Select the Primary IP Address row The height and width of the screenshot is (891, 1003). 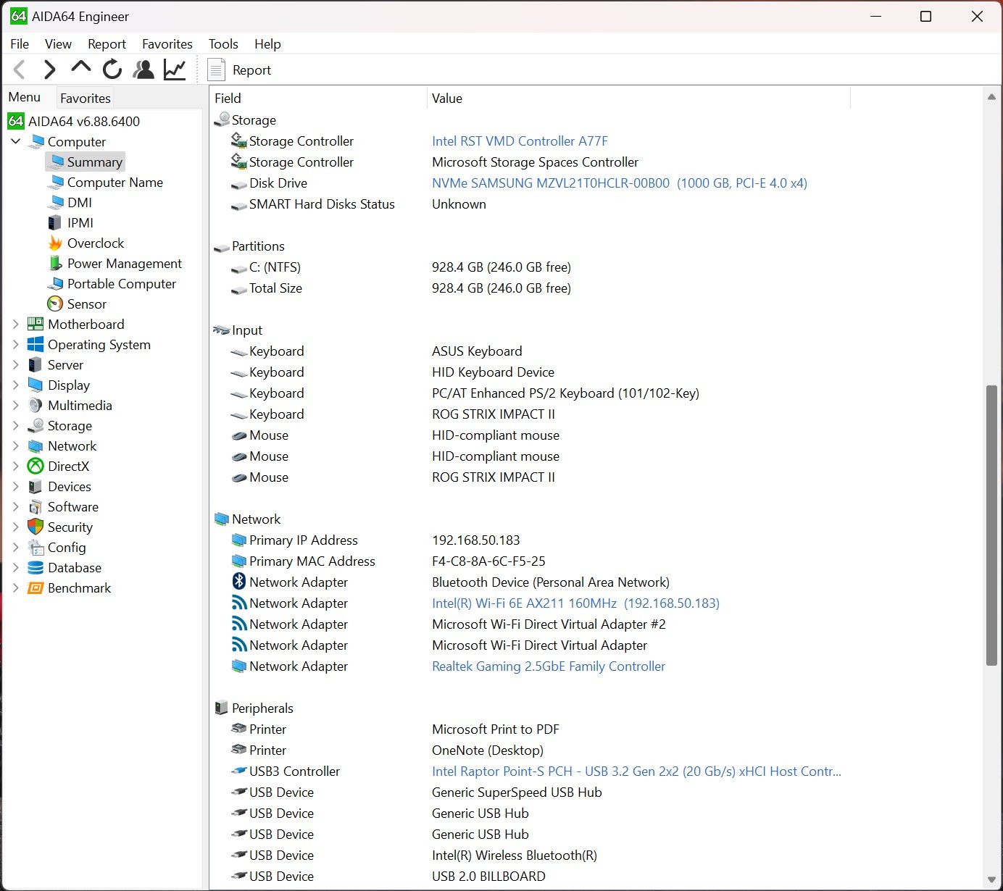(x=529, y=540)
